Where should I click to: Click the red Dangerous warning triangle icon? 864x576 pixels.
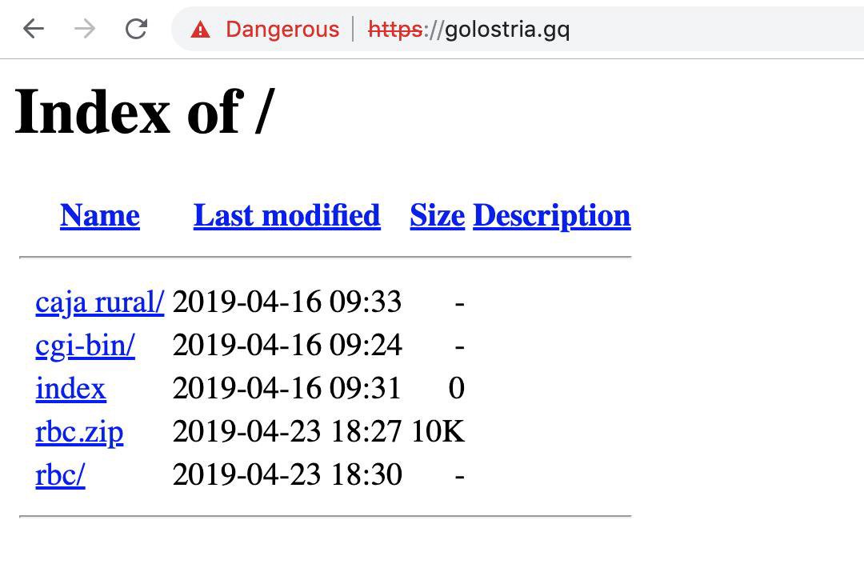200,29
